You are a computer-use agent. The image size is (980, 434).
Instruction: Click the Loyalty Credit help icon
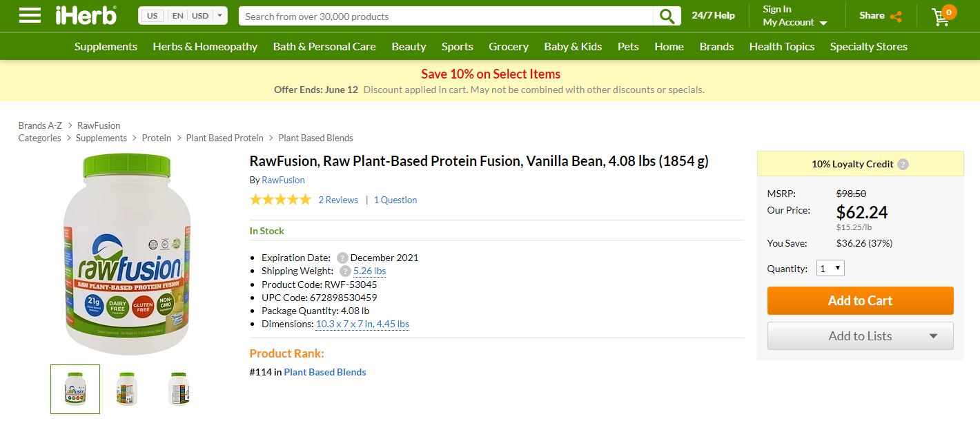coord(903,164)
